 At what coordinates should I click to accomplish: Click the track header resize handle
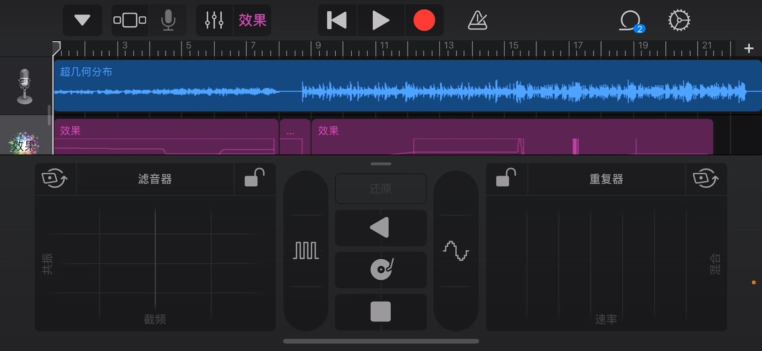pos(49,115)
